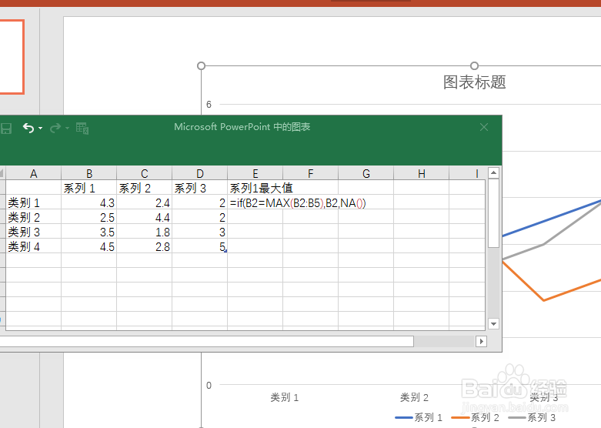Close the chart data window
Image resolution: width=601 pixels, height=428 pixels.
pyautogui.click(x=484, y=127)
